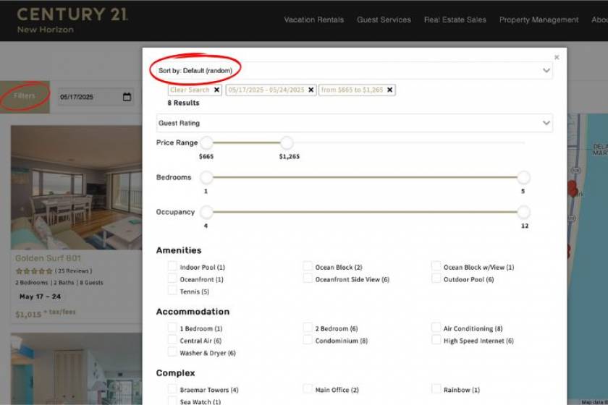Tick the Washer & Dryer (6) checkbox
Viewport: 608px width, 405px height.
pos(172,352)
